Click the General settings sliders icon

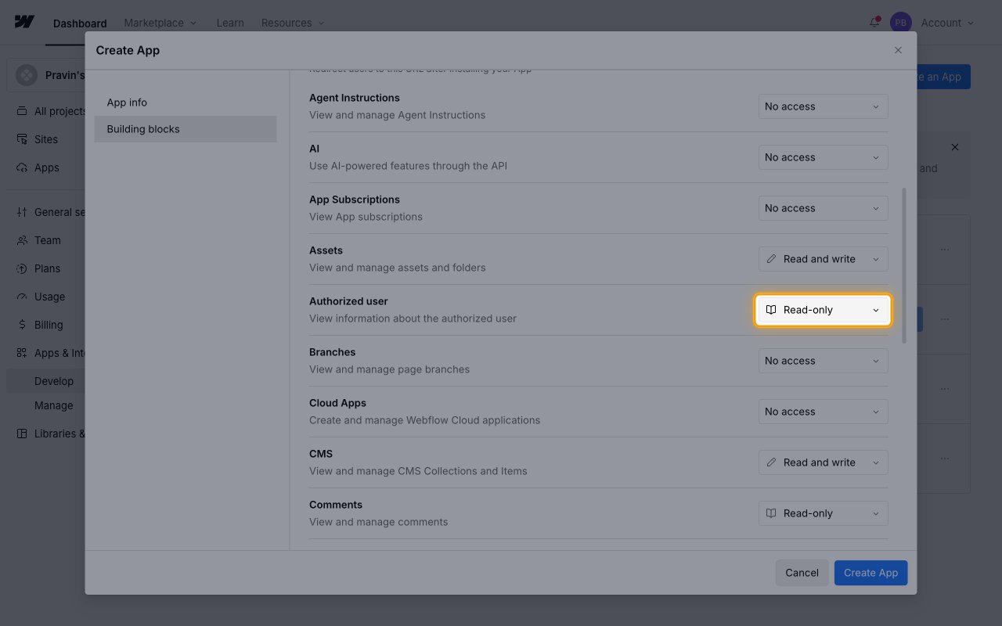22,212
